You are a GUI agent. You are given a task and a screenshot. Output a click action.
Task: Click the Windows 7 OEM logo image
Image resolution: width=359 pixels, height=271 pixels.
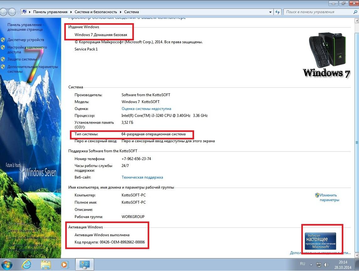click(x=327, y=55)
